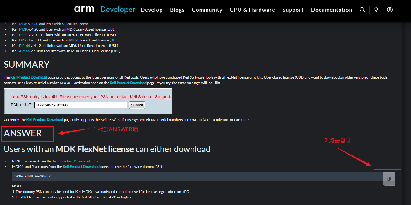Screen dimensions: 411x205
Task: Copy the dummy PSN with copy icon
Action: [x=389, y=179]
